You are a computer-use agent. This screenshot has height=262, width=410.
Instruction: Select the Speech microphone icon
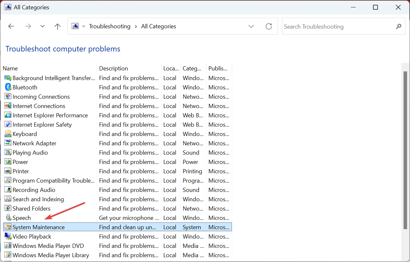pos(8,218)
